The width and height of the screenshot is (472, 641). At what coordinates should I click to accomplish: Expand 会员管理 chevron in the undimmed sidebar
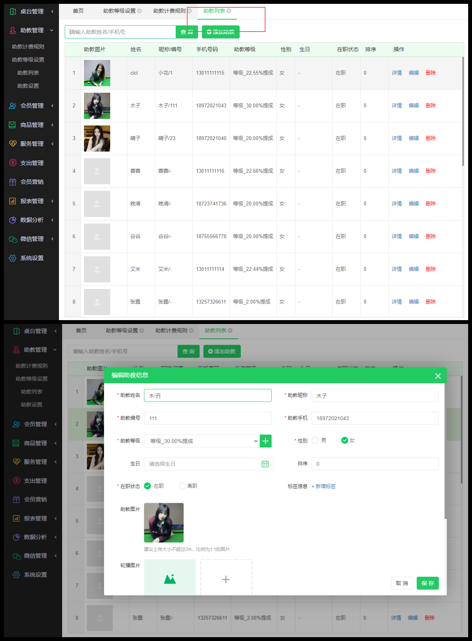pyautogui.click(x=52, y=106)
